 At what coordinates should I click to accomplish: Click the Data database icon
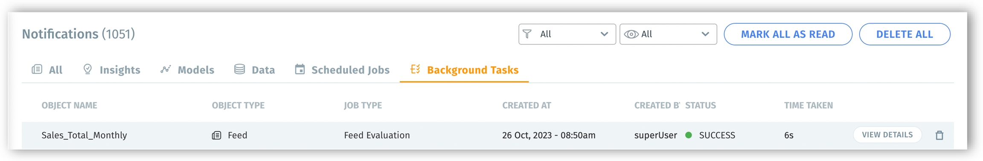coord(240,69)
